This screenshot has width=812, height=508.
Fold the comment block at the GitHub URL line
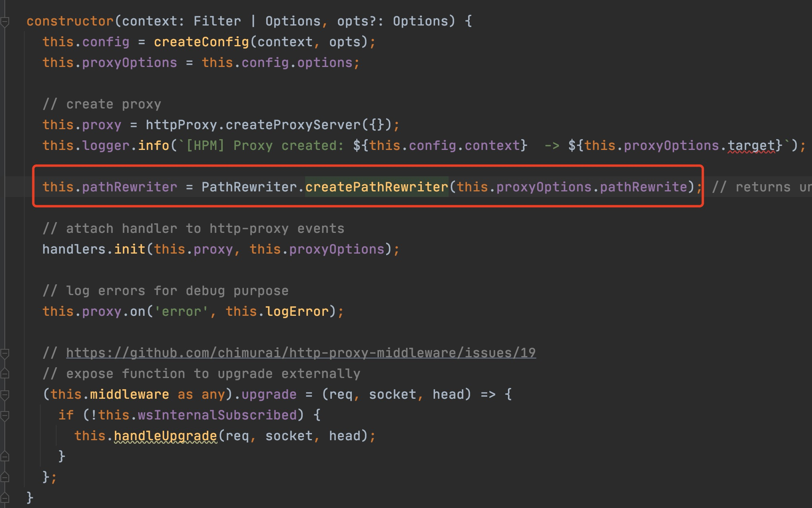4,353
